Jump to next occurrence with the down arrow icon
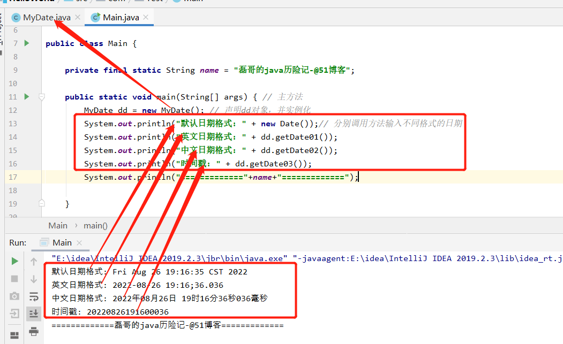Screen dimensions: 563x344 tap(33, 279)
